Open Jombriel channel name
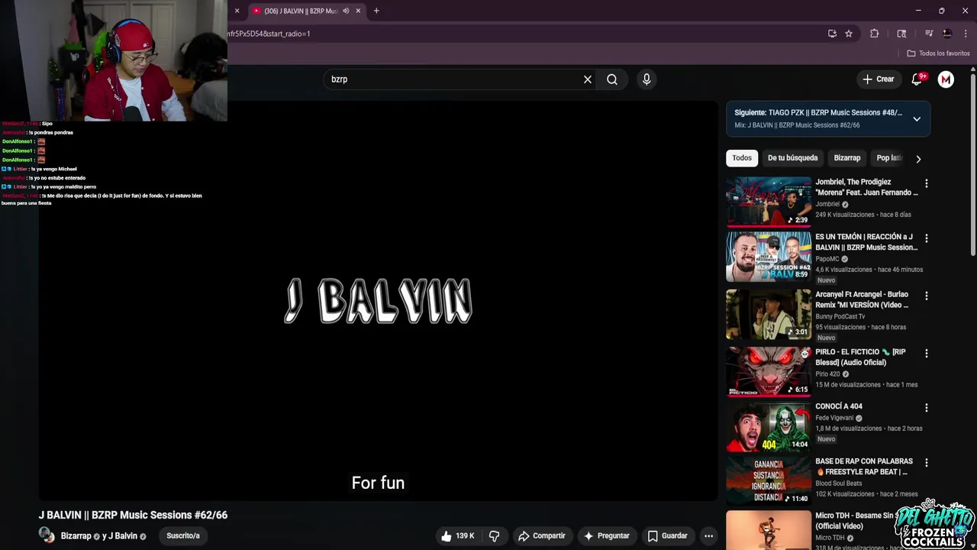Screen dimensions: 977x550 [x=827, y=204]
